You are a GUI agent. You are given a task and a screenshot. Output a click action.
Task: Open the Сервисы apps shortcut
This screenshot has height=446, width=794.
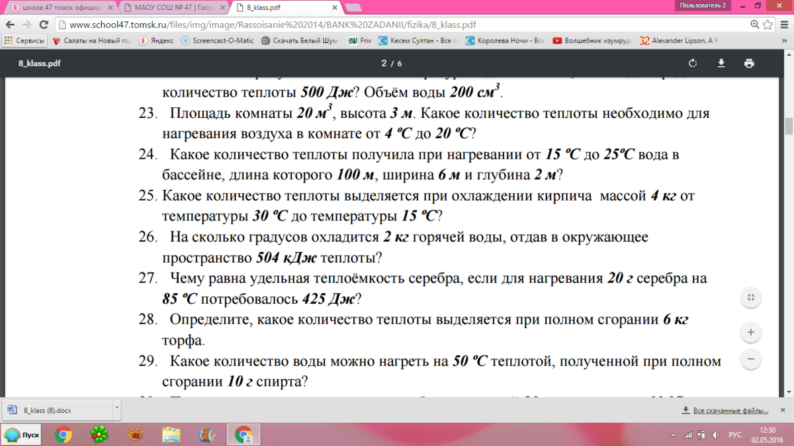point(24,40)
